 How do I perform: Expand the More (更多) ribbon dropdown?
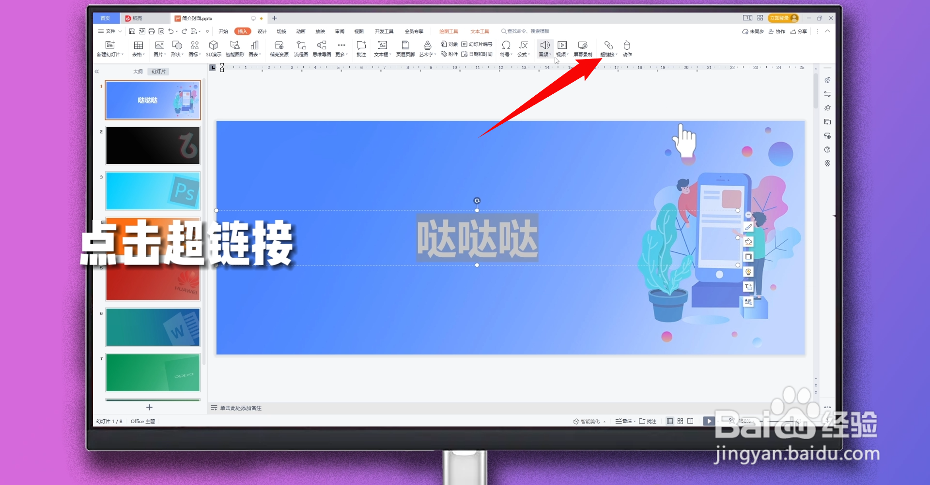point(341,48)
